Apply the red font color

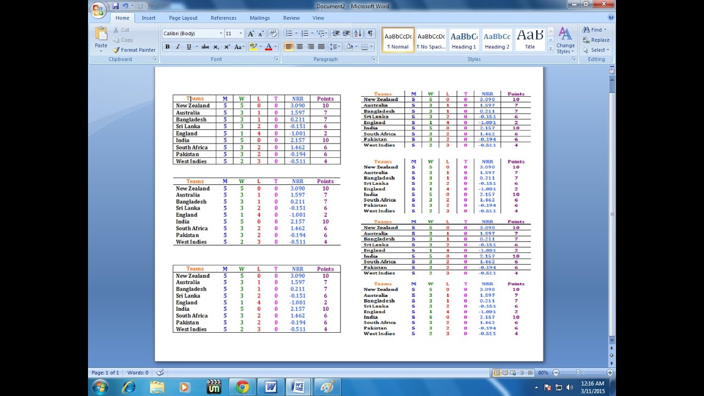268,47
